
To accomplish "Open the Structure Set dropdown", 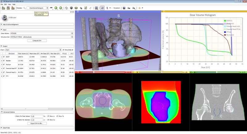I will 42,37.
